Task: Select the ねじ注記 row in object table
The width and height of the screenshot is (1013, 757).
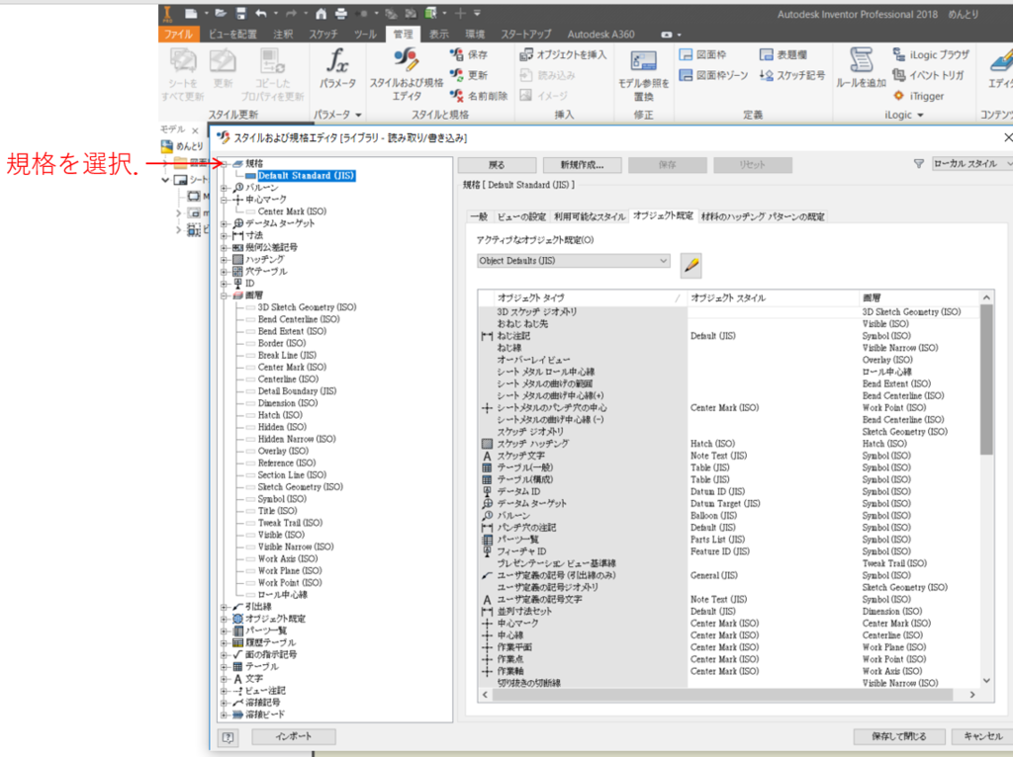Action: coord(729,336)
